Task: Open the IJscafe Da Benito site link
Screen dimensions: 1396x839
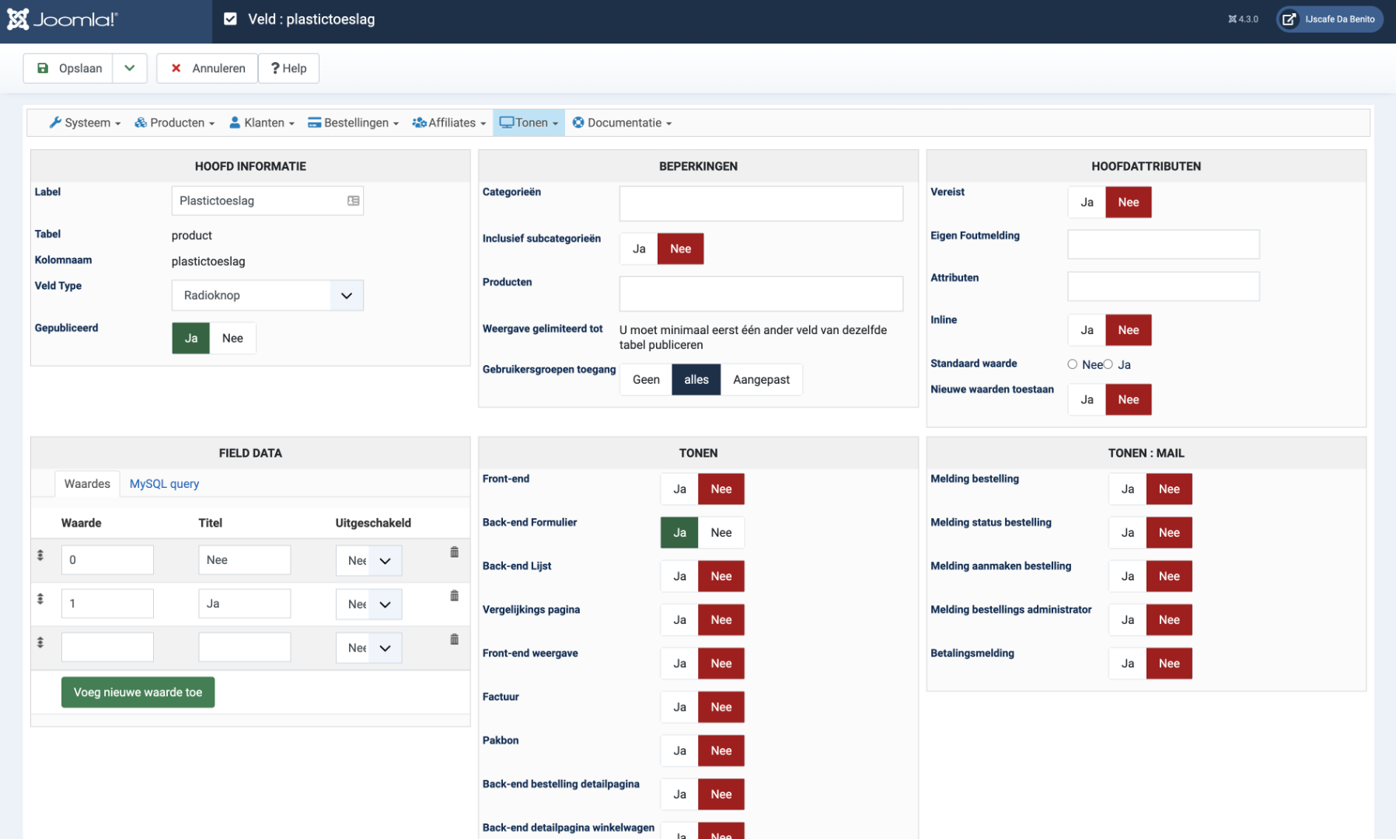Action: 1330,19
